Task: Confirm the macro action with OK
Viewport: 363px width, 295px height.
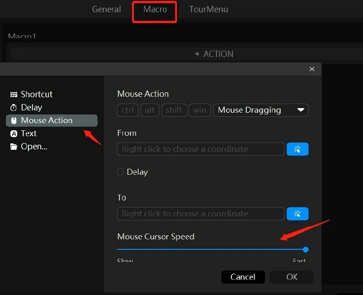Action: point(291,277)
